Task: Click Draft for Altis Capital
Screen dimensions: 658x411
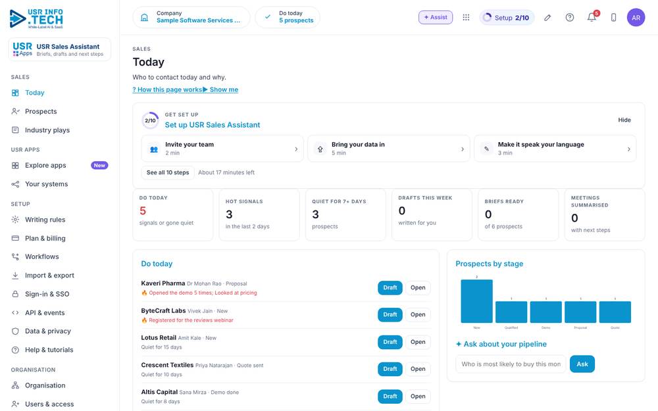Action: pos(390,396)
